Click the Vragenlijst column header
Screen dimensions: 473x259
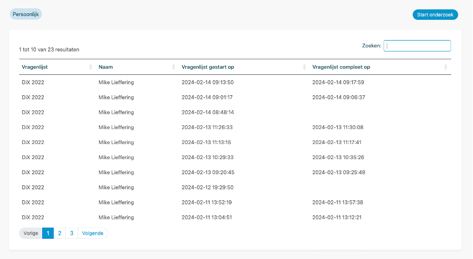tap(35, 67)
